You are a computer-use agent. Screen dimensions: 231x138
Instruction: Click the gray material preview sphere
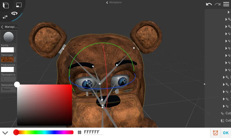point(8,37)
